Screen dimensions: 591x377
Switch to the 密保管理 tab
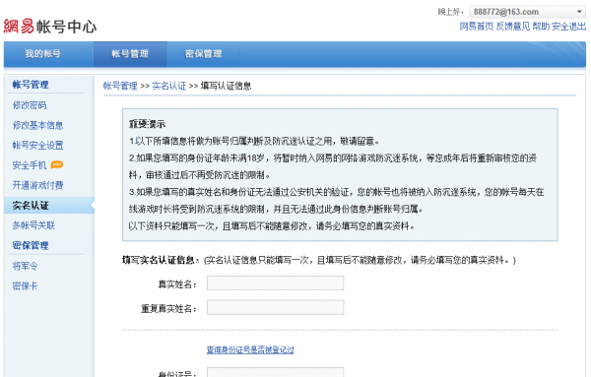203,54
